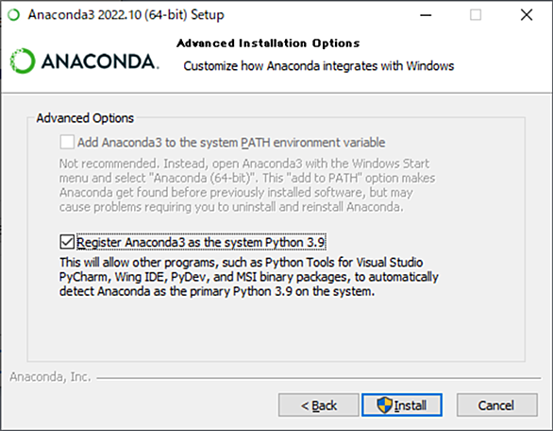Click the Python Tools for Visual Studio description
553x431 pixels.
click(248, 277)
